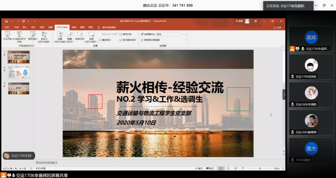The image size is (336, 178).
Task: Expand the Record Slide Show (录制幻灯片演示) dropdown
Action: tap(91, 38)
